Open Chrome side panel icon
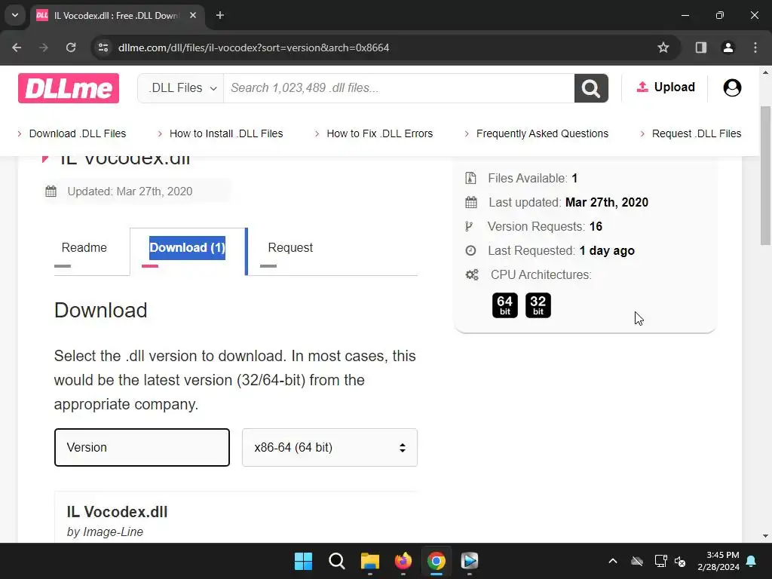This screenshot has width=772, height=579. point(700,47)
